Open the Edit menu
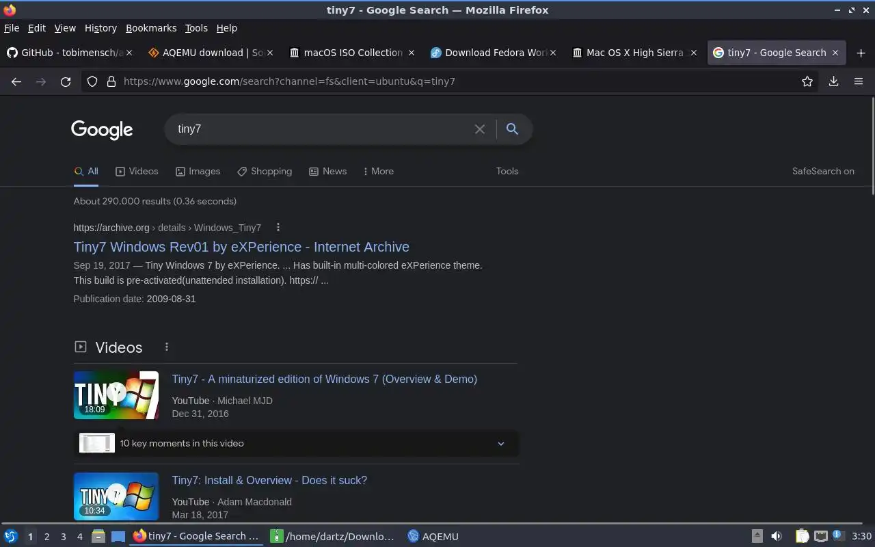 point(37,28)
